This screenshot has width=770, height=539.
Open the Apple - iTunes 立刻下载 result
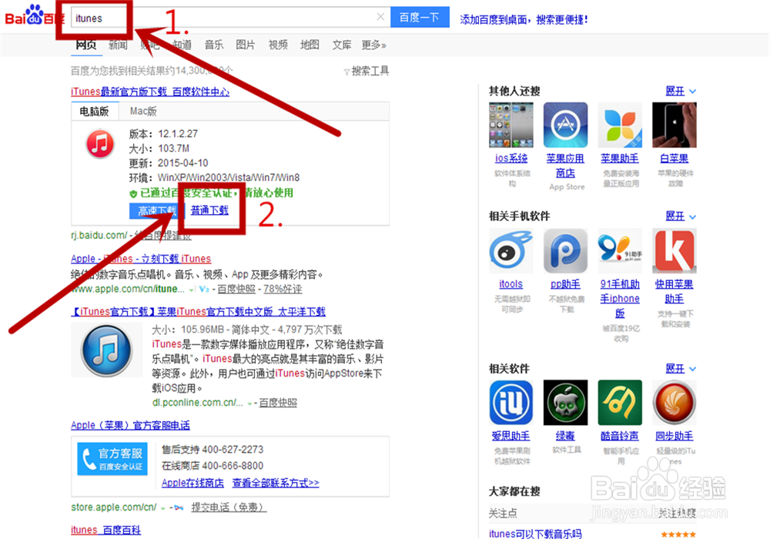click(141, 258)
